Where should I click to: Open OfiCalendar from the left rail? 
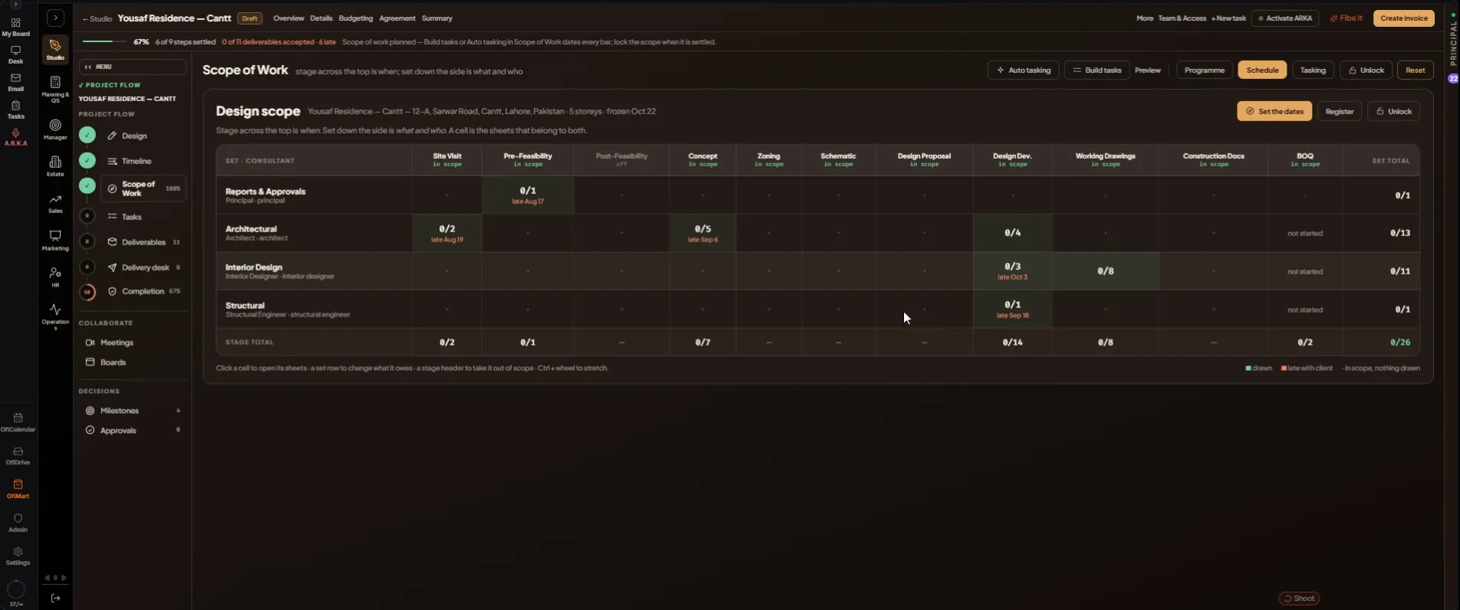[18, 422]
